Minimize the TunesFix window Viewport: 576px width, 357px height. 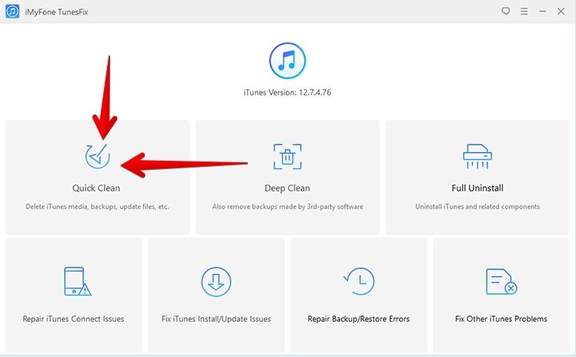click(542, 12)
